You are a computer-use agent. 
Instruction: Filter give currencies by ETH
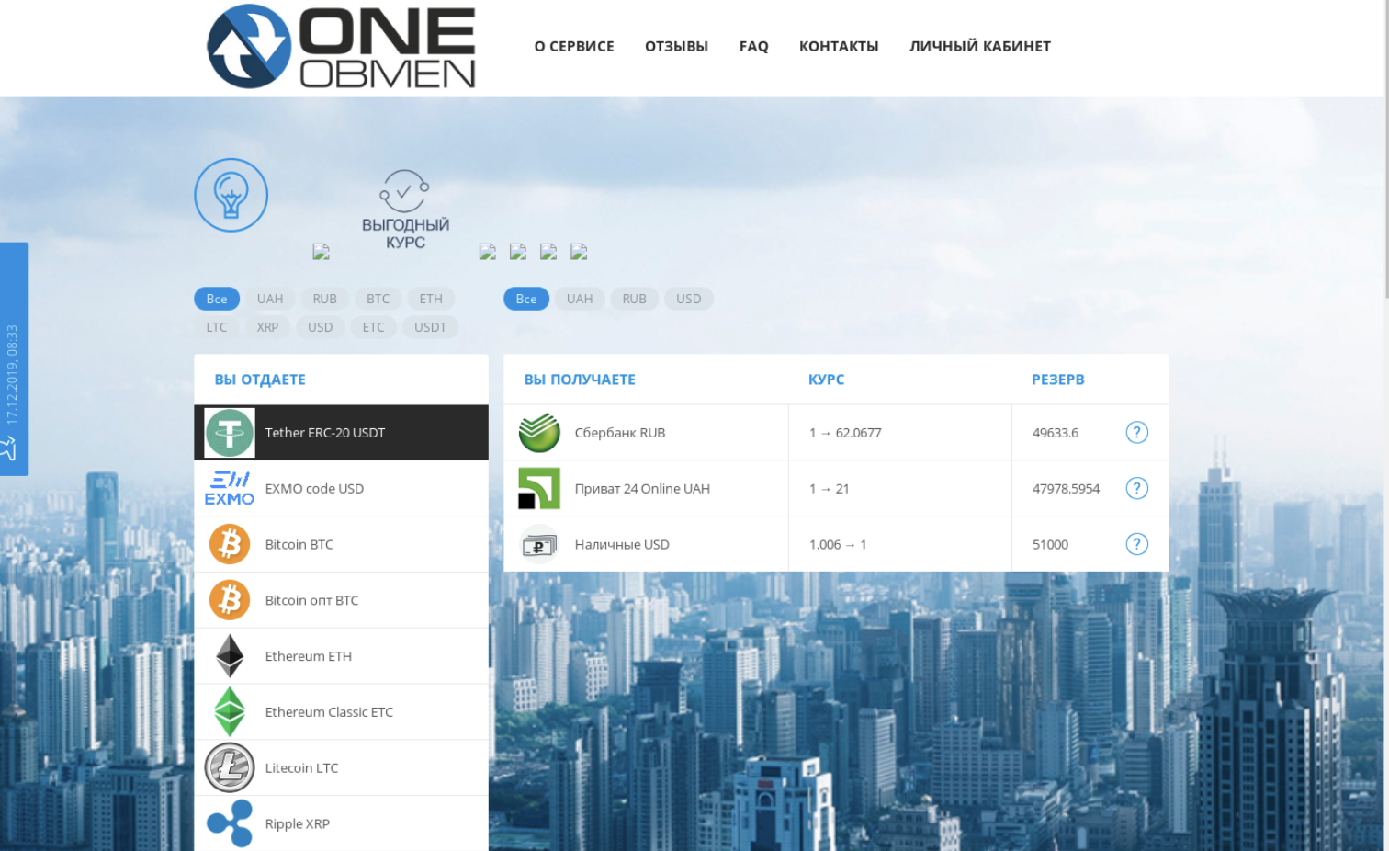tap(431, 299)
